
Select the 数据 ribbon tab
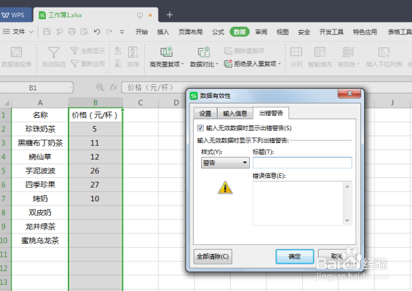[240, 32]
